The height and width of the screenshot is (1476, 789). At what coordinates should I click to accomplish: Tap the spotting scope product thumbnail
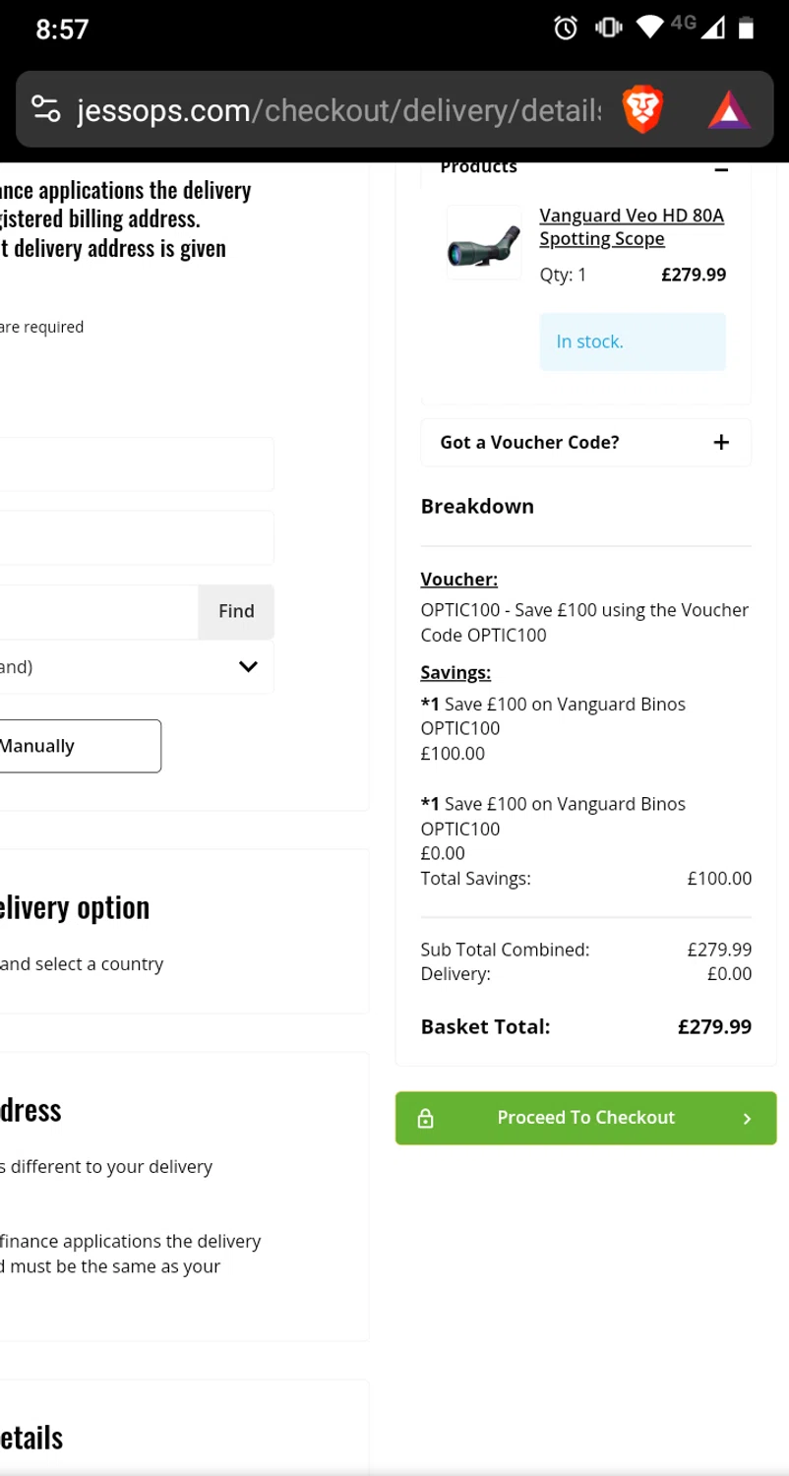[483, 243]
